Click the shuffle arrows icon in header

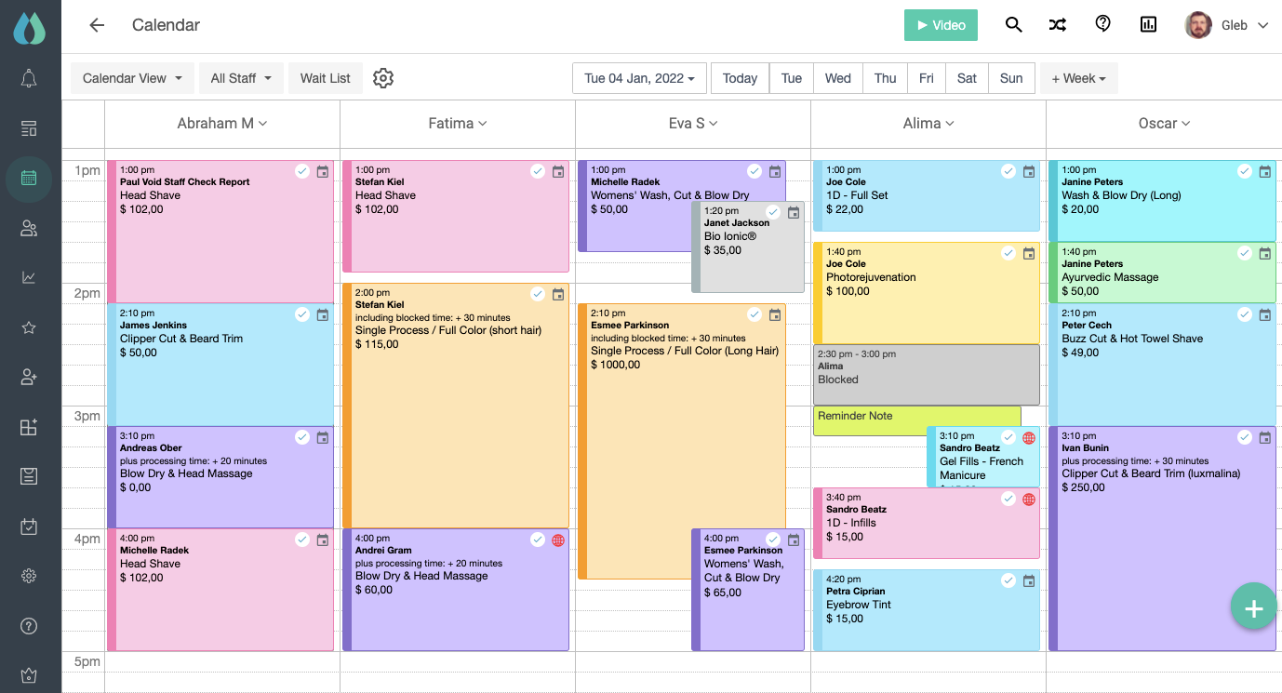(1058, 25)
